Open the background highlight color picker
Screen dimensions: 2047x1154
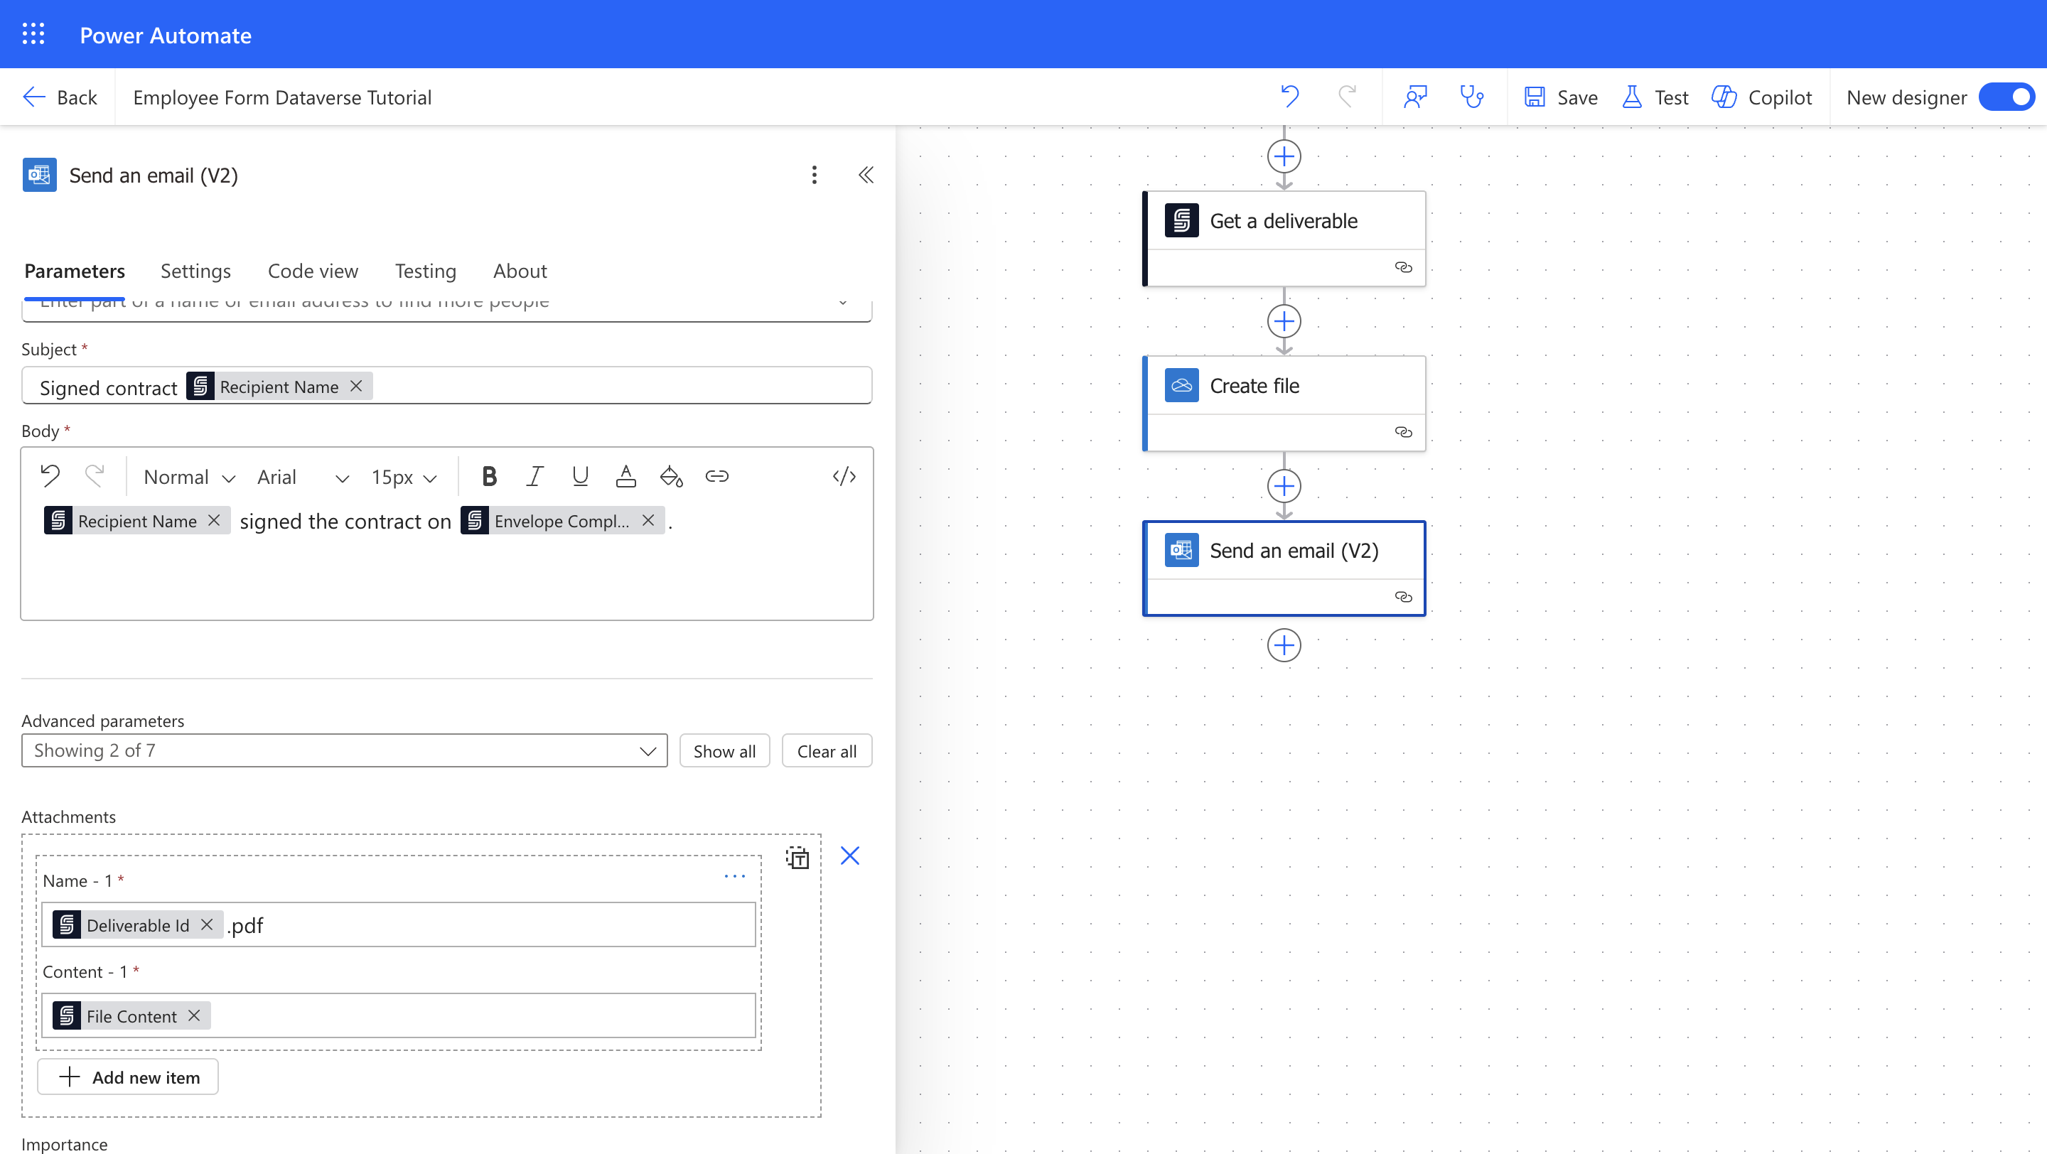[x=672, y=477]
